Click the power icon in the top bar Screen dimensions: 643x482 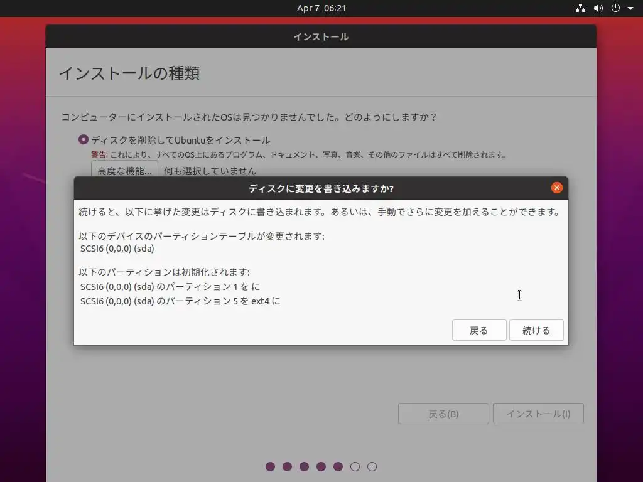[615, 8]
